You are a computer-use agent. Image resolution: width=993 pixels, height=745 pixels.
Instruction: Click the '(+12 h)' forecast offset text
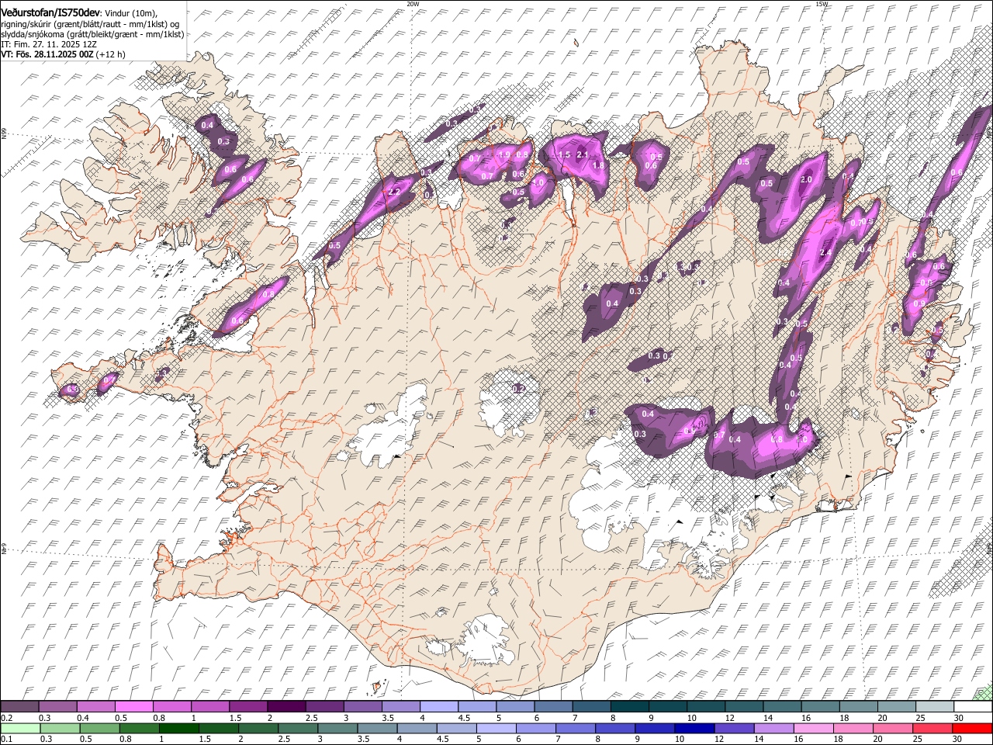(x=110, y=54)
